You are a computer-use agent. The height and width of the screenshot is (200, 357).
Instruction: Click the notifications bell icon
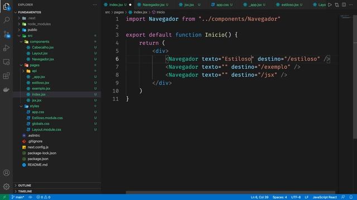351,197
